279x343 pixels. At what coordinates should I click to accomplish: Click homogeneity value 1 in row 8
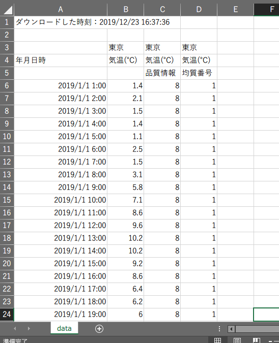199,111
